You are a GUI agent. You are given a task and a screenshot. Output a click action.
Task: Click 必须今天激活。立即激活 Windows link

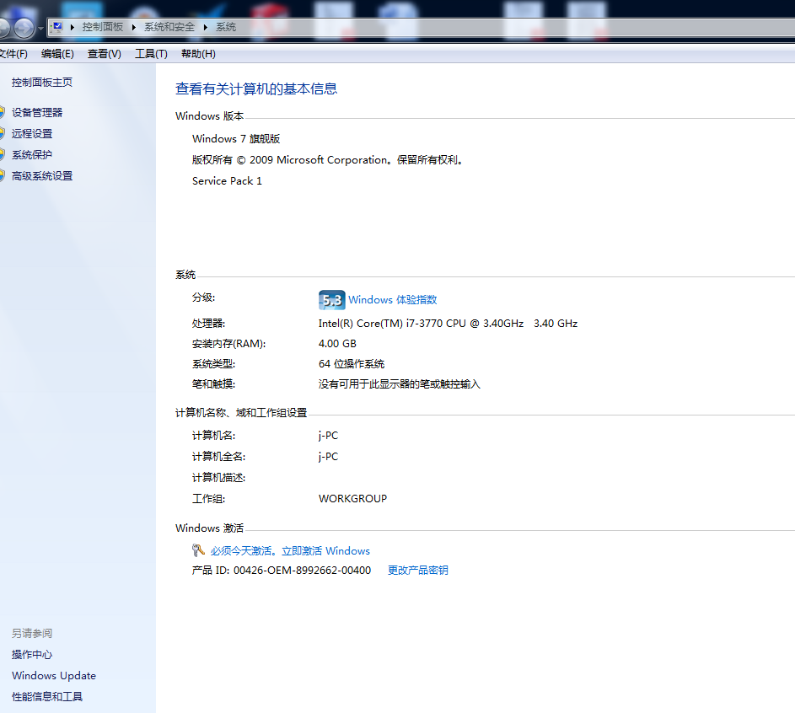pos(290,551)
